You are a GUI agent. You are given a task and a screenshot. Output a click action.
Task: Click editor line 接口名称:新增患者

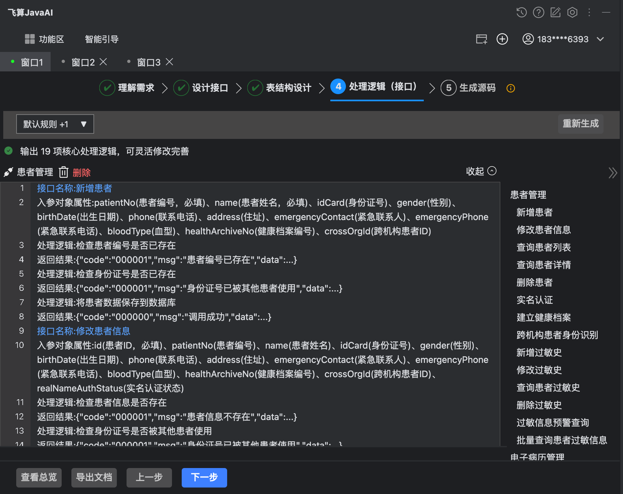(74, 188)
